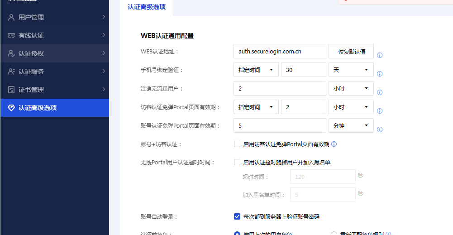Viewport: 453px width, 235px height.
Task: Expand the 认证服务 chevron
Action: 104,71
